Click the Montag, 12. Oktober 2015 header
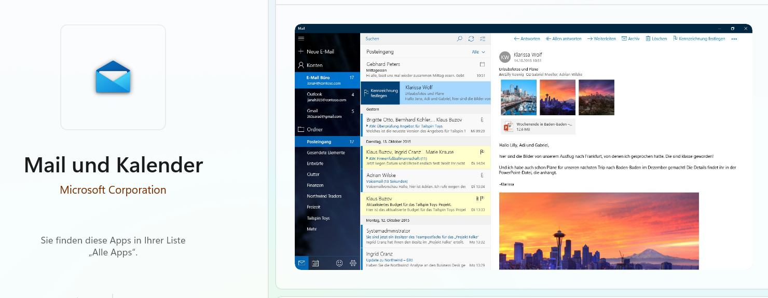 (426, 220)
